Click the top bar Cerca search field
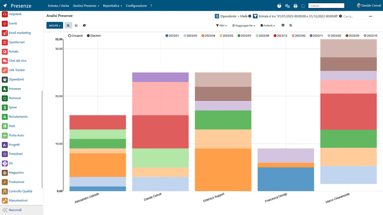The width and height of the screenshot is (383, 215). coord(326,6)
